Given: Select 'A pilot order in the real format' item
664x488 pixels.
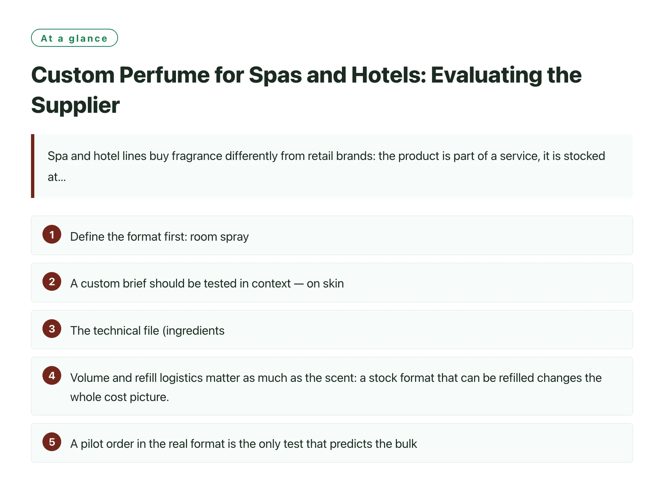Looking at the screenshot, I should tap(332, 443).
